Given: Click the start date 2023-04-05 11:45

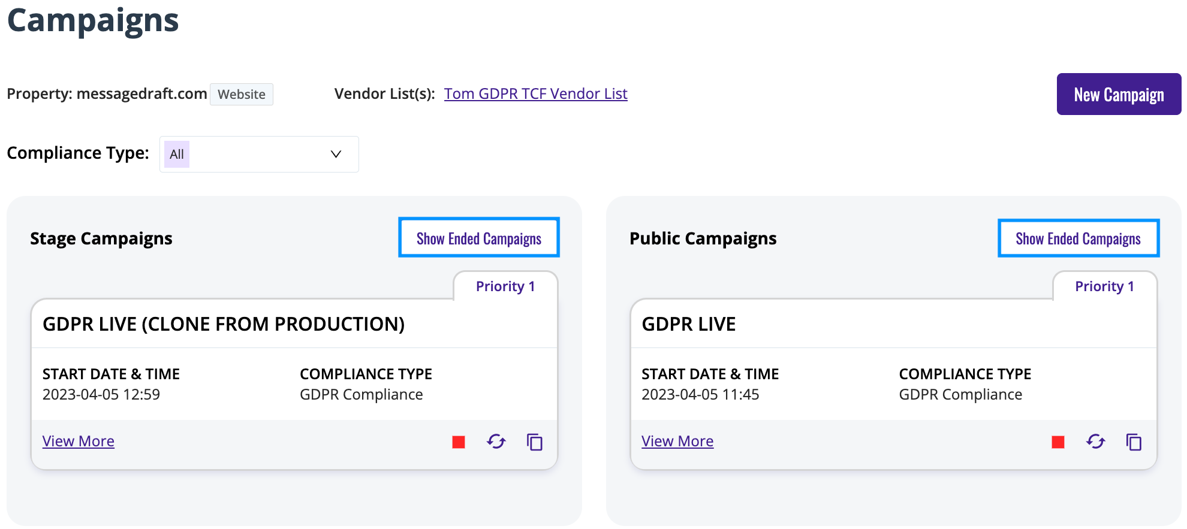Looking at the screenshot, I should tap(700, 394).
